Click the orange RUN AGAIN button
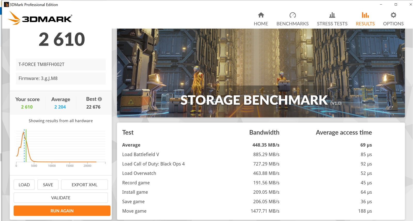413x221 pixels. click(62, 211)
